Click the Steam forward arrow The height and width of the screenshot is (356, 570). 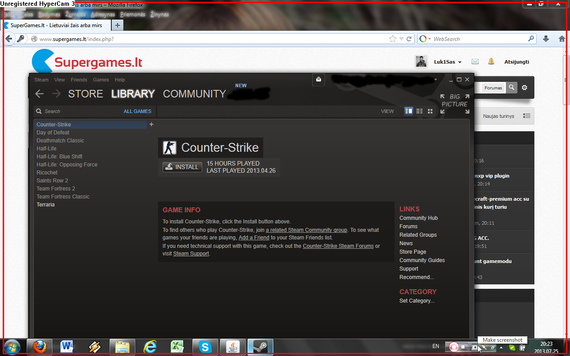coord(56,93)
